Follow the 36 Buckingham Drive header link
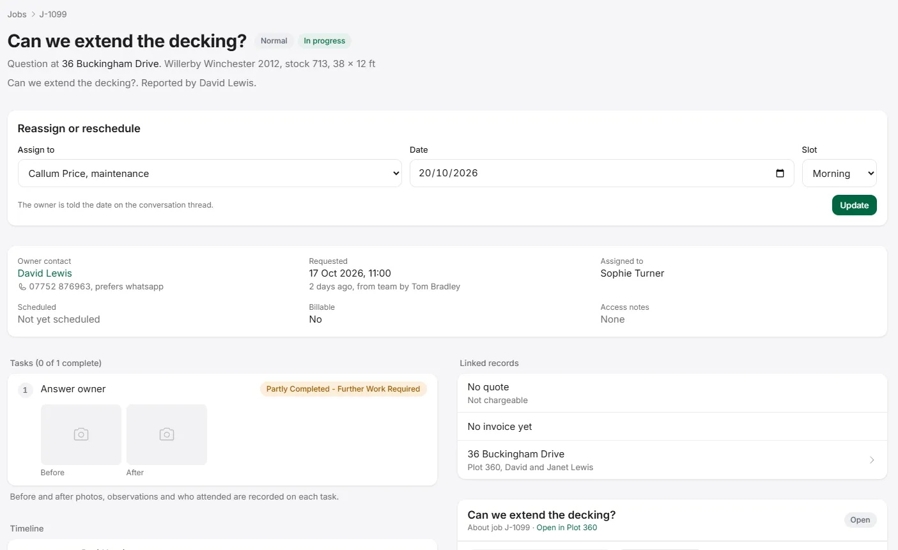 pyautogui.click(x=111, y=64)
